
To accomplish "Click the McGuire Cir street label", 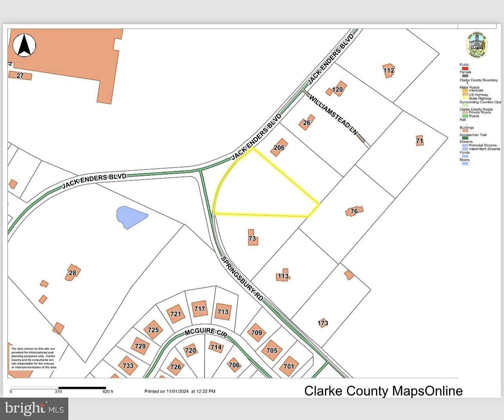I will (x=206, y=332).
